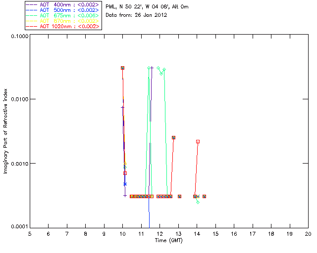Viewport: 317px width, 253px height.
Task: Click the 0.0100 y-axis tick label
Action: (19, 99)
